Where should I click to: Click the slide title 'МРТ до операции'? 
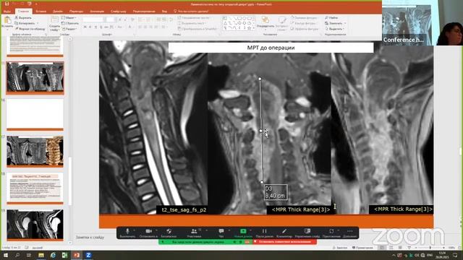coord(271,48)
